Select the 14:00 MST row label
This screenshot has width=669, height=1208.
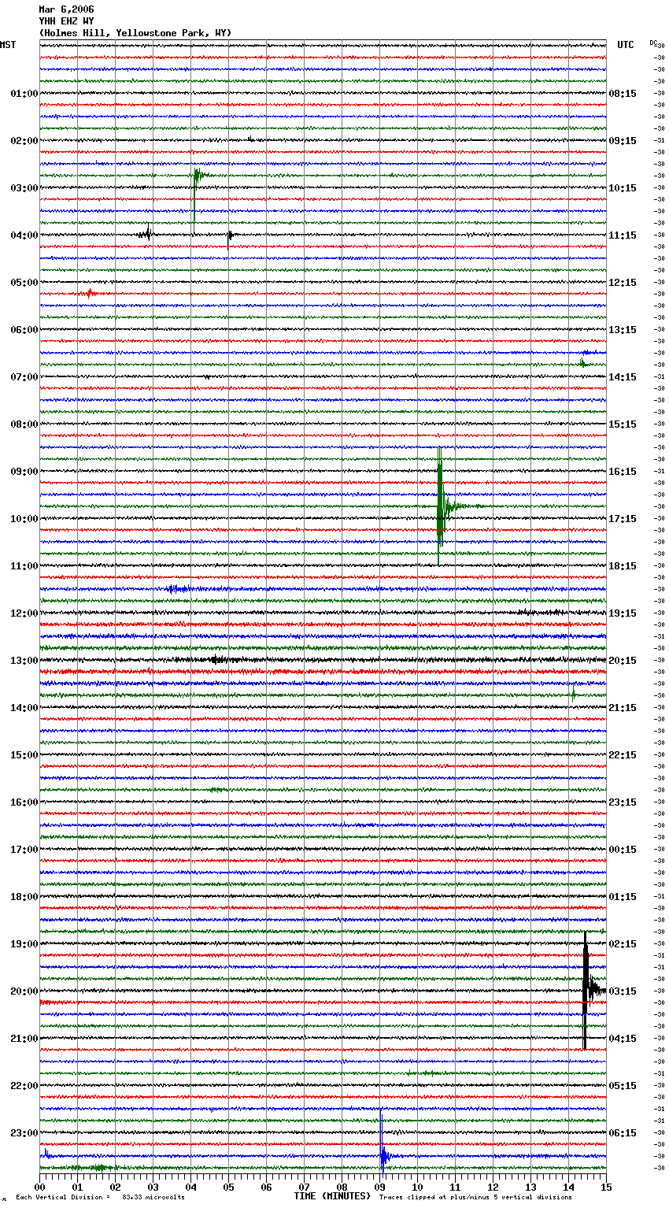pyautogui.click(x=24, y=708)
